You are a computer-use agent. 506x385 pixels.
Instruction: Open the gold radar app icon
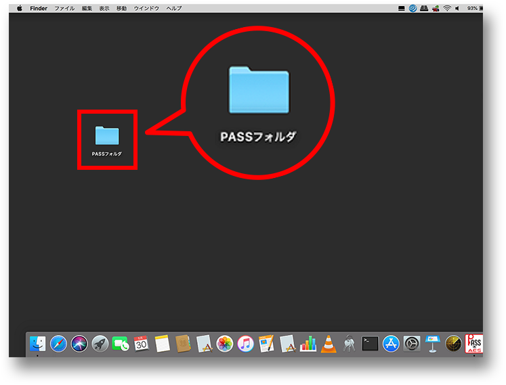pyautogui.click(x=453, y=344)
